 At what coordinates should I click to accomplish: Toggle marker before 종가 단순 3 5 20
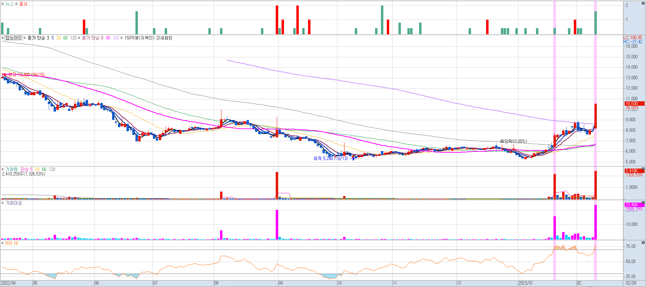[x=25, y=38]
